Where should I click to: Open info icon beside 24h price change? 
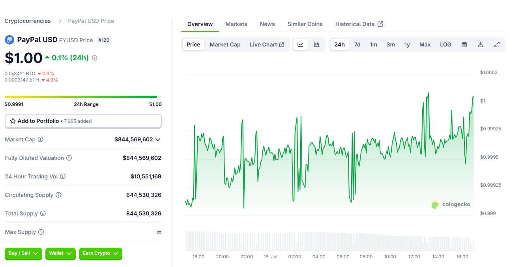[95, 58]
